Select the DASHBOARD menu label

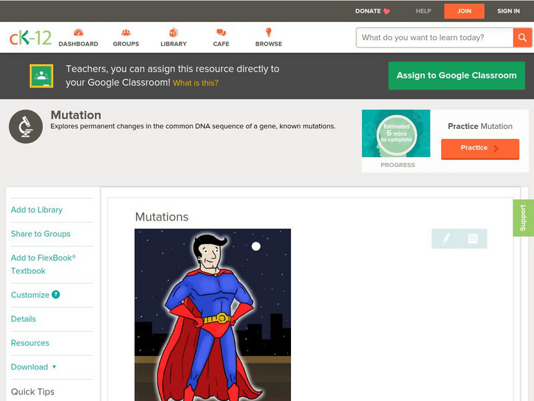pyautogui.click(x=78, y=44)
